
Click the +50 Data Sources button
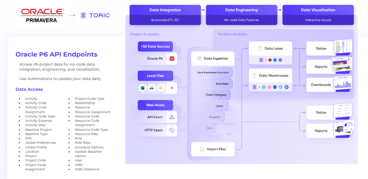[155, 46]
